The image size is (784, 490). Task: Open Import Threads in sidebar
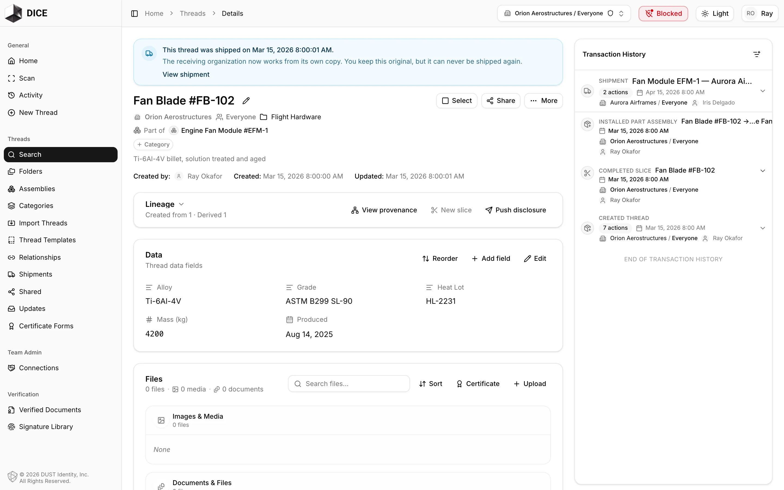pyautogui.click(x=61, y=223)
